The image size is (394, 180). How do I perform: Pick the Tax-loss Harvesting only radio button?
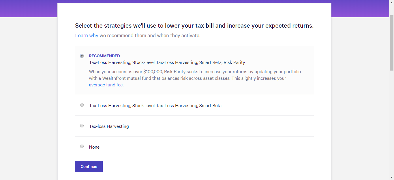point(82,126)
